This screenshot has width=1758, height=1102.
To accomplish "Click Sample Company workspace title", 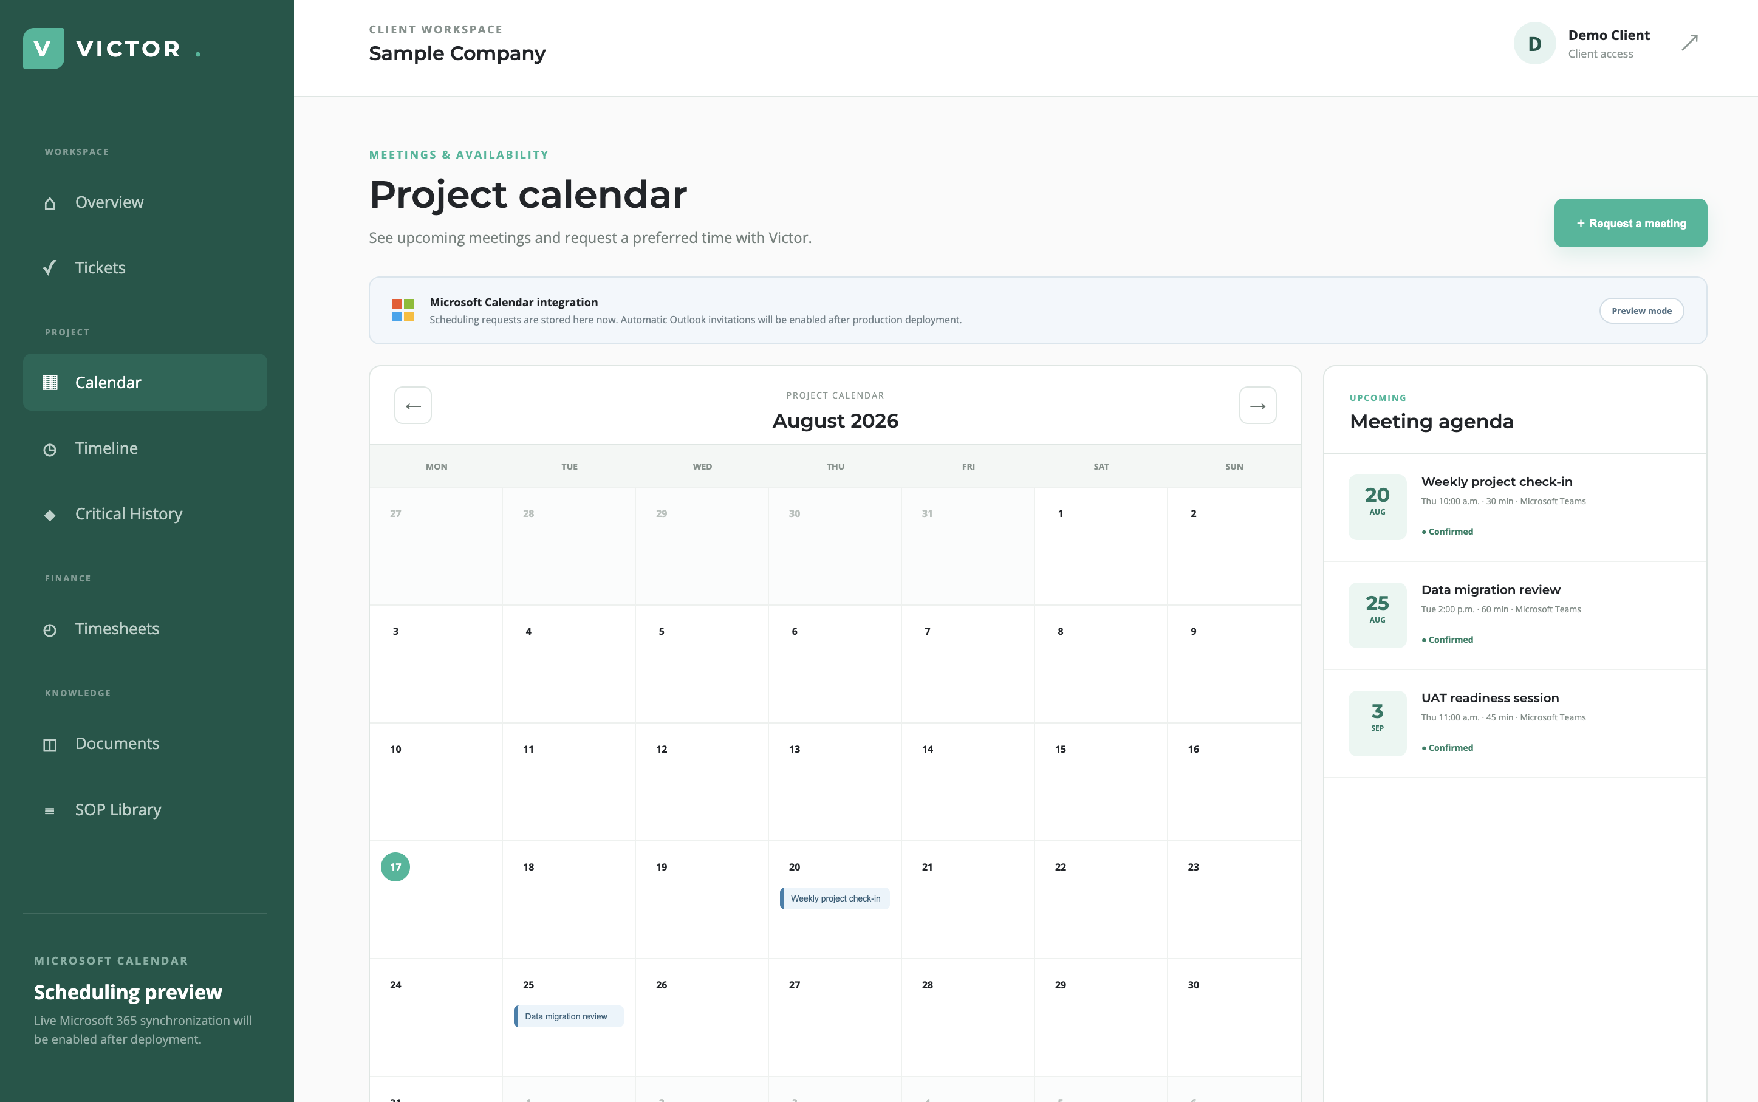I will [457, 54].
